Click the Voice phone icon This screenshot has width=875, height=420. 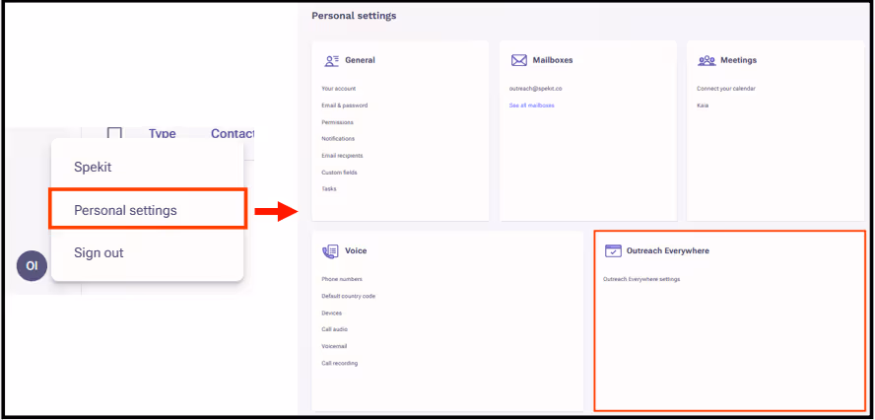point(330,251)
